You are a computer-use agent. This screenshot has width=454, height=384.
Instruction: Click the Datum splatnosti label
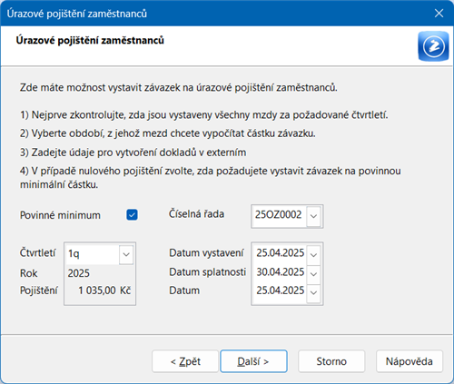(x=207, y=272)
